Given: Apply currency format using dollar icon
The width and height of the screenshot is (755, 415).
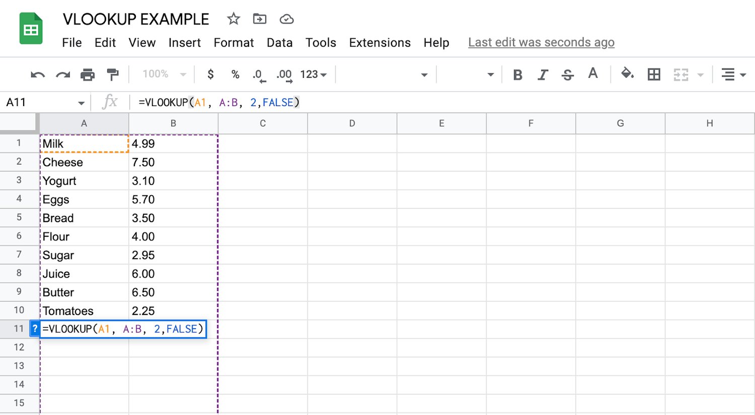Looking at the screenshot, I should click(210, 74).
